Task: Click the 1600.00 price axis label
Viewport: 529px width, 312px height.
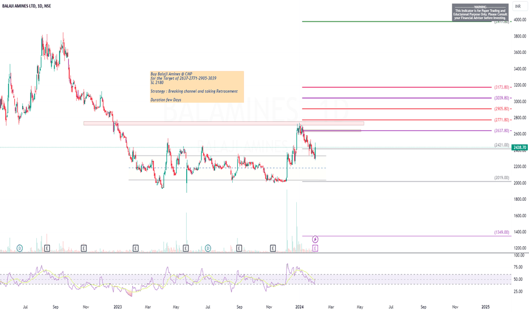Action: tap(520, 216)
